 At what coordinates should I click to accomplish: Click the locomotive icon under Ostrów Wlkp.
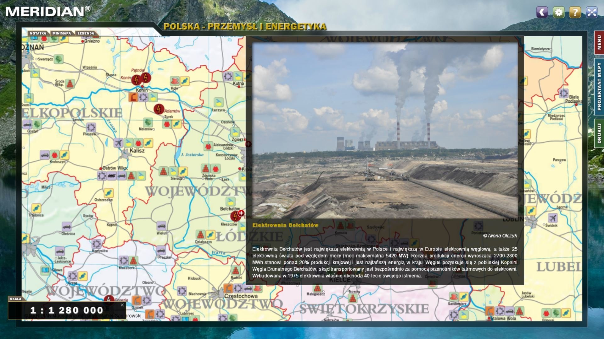coord(112,176)
